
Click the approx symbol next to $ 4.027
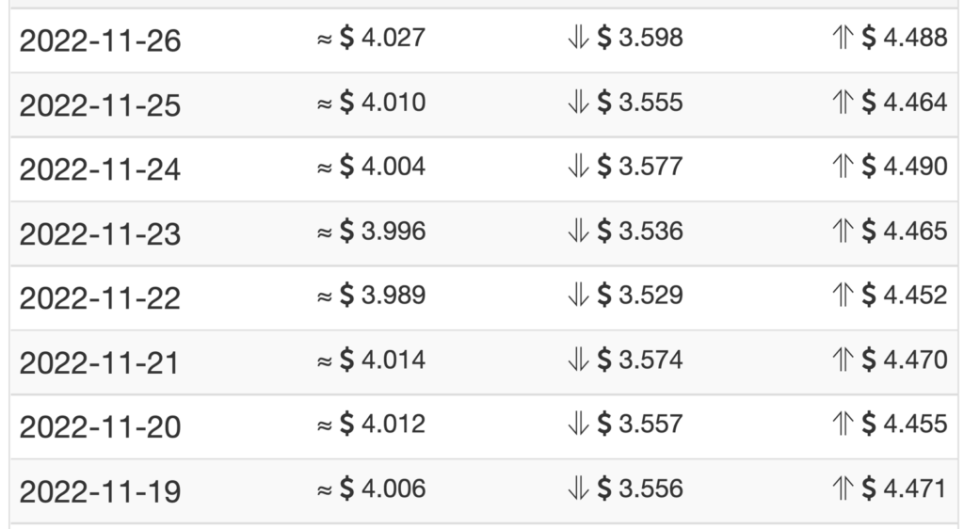[325, 40]
